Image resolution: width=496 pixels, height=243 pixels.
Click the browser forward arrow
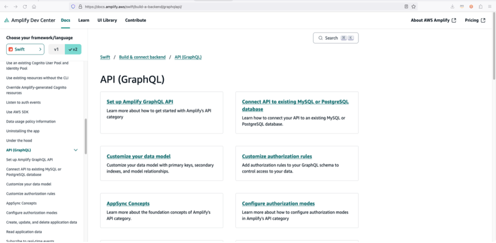(15, 6)
